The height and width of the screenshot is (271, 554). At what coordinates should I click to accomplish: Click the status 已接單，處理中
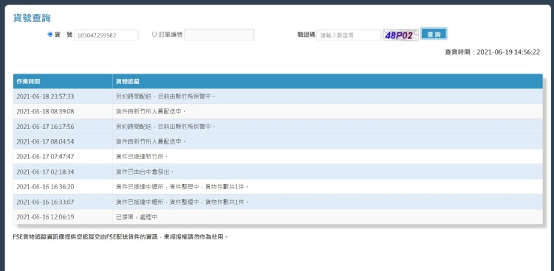point(137,217)
